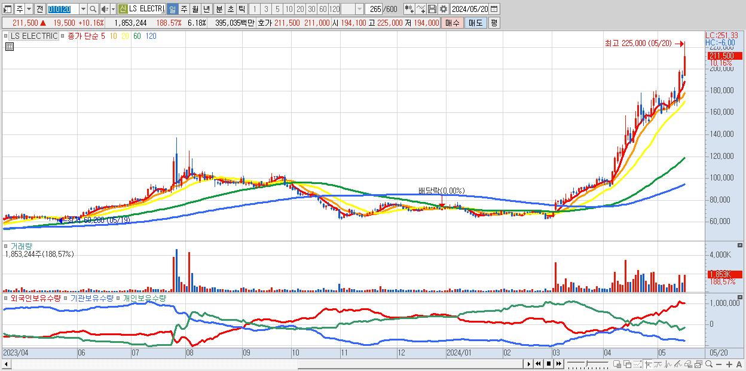Open the calendar date picker icon
Screen dimensions: 746x371
[x=494, y=9]
